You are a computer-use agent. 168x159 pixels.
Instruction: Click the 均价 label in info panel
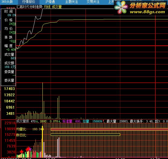coord(8,29)
